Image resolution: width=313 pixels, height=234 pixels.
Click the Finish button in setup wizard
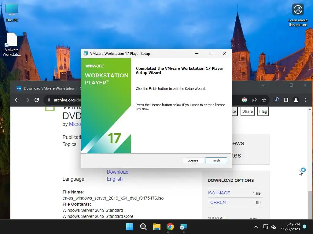pos(216,160)
